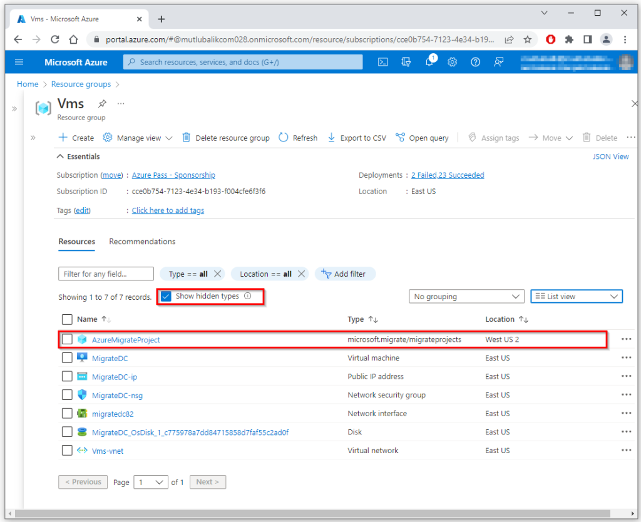
Task: Open the notifications bell
Action: (429, 62)
